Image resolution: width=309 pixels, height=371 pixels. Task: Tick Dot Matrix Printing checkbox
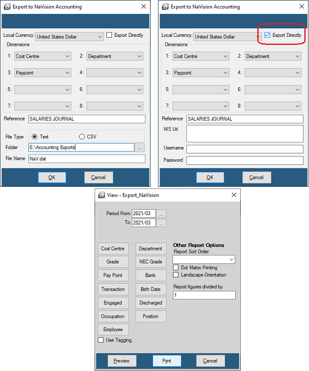pos(176,267)
